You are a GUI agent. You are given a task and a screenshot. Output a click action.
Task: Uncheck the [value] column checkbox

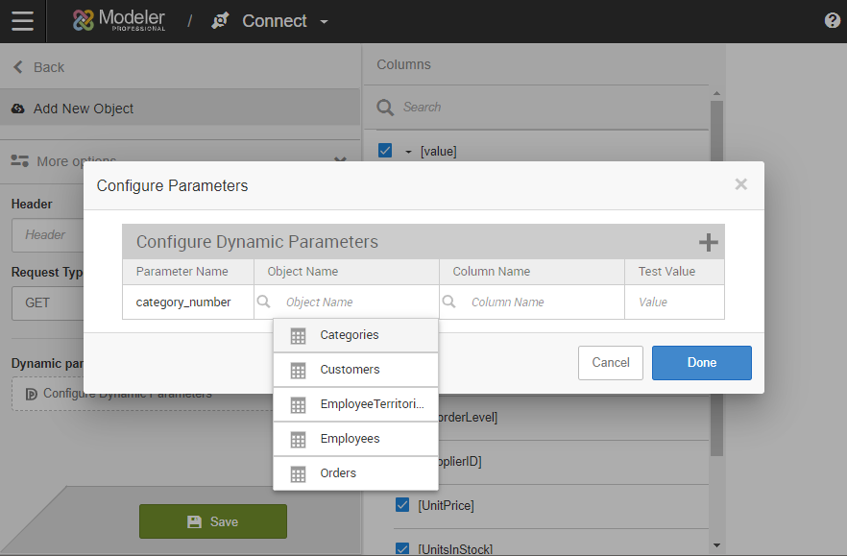385,151
